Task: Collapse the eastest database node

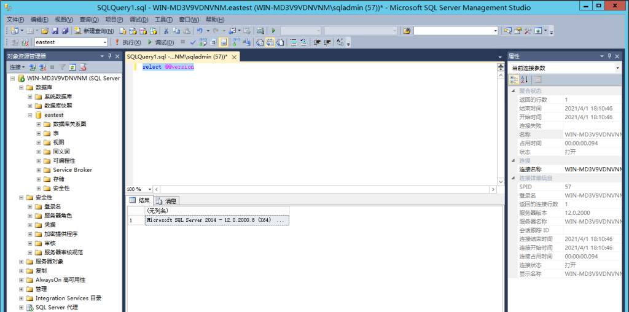Action: (x=29, y=115)
